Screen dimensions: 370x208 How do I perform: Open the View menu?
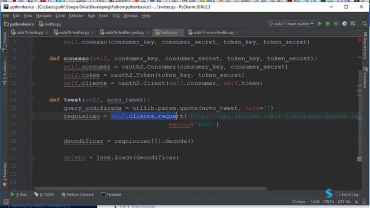click(28, 16)
